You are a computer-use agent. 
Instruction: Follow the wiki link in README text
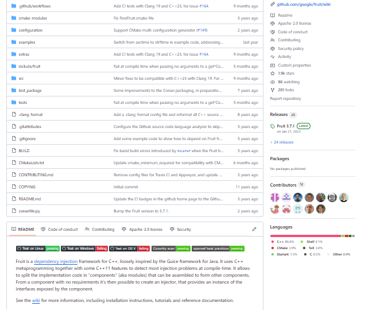[36, 300]
